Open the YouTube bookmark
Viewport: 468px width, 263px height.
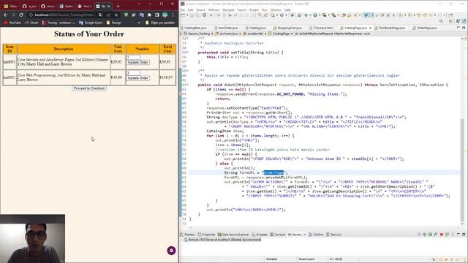coord(12,23)
